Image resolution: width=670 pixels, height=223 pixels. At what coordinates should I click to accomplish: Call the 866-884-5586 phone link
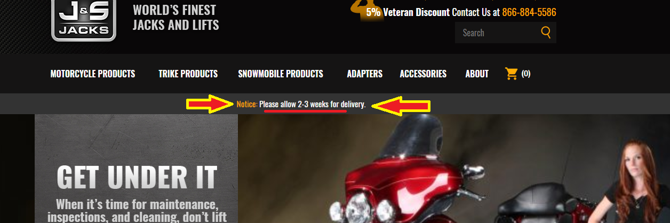tap(529, 12)
